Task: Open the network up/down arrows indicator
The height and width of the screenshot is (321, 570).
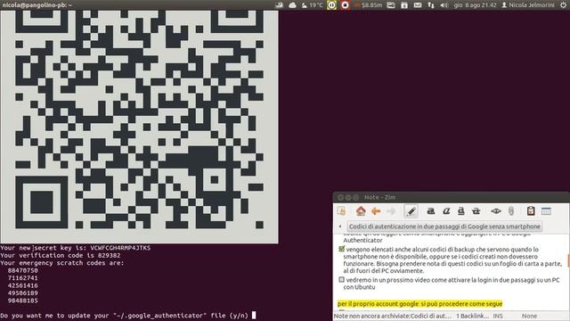Action: (431, 5)
